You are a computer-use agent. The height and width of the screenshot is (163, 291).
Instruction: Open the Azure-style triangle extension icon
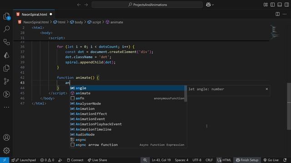[7, 55]
